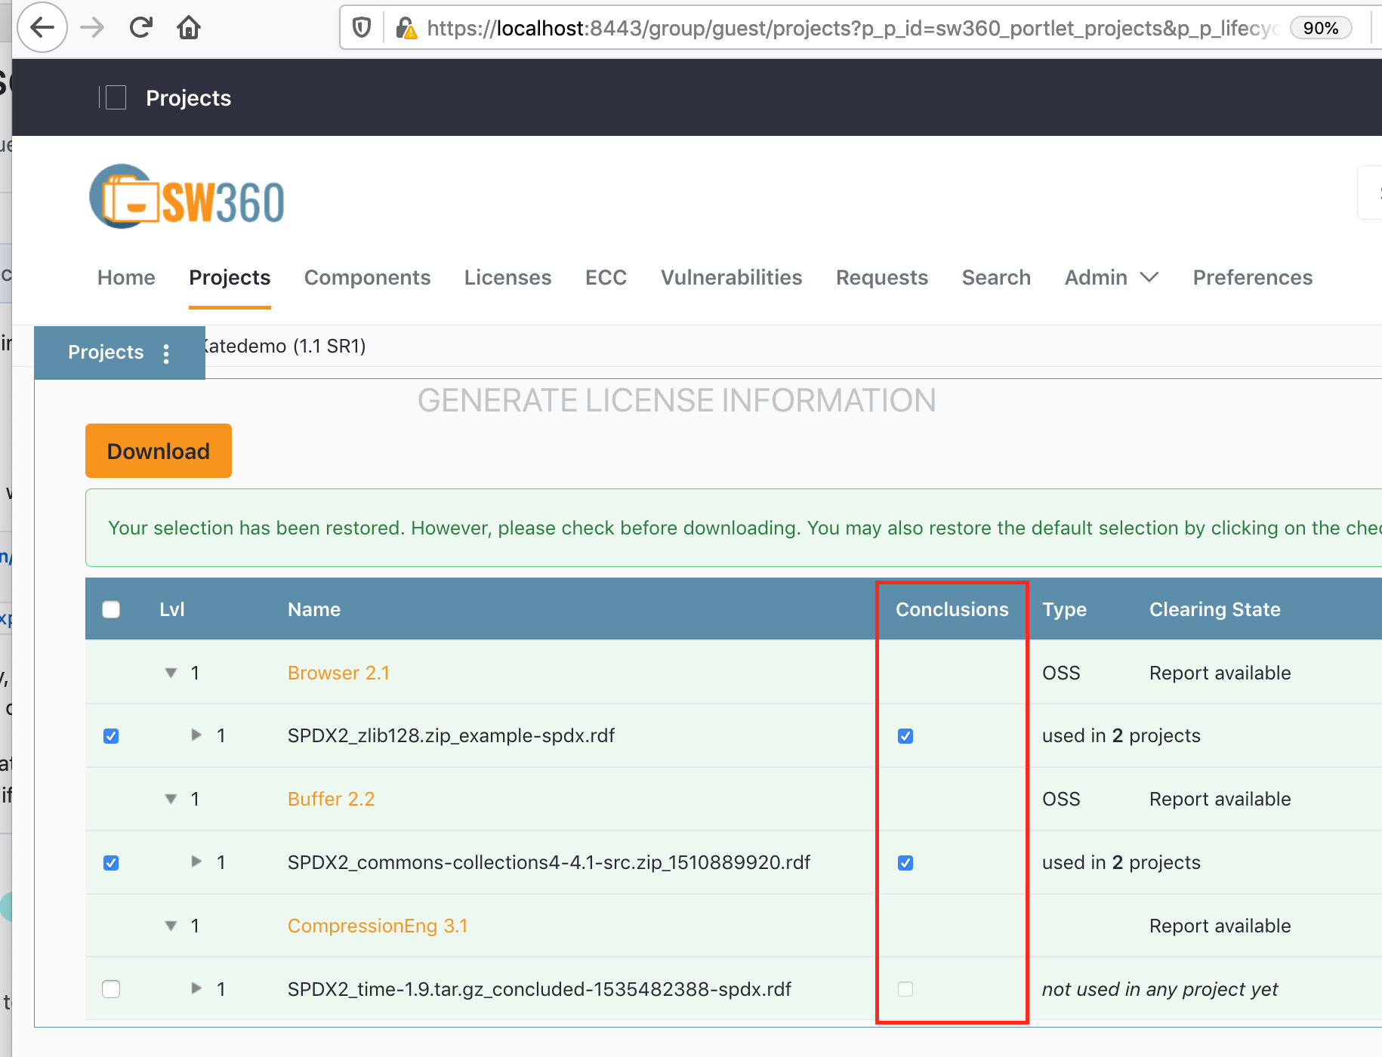Open the Buffer 2.2 project link
Screen dimensions: 1382x1057
pyautogui.click(x=331, y=798)
